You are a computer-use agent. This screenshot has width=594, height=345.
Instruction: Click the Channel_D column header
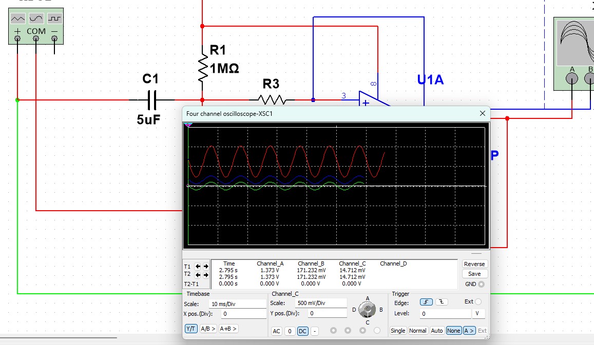393,263
